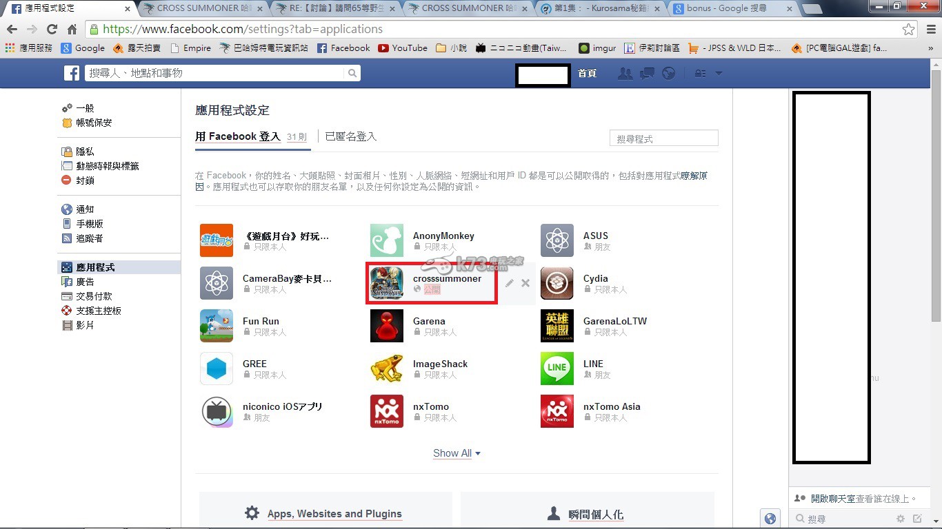The image size is (942, 529).
Task: Open friend requests icon in header
Action: tap(625, 73)
